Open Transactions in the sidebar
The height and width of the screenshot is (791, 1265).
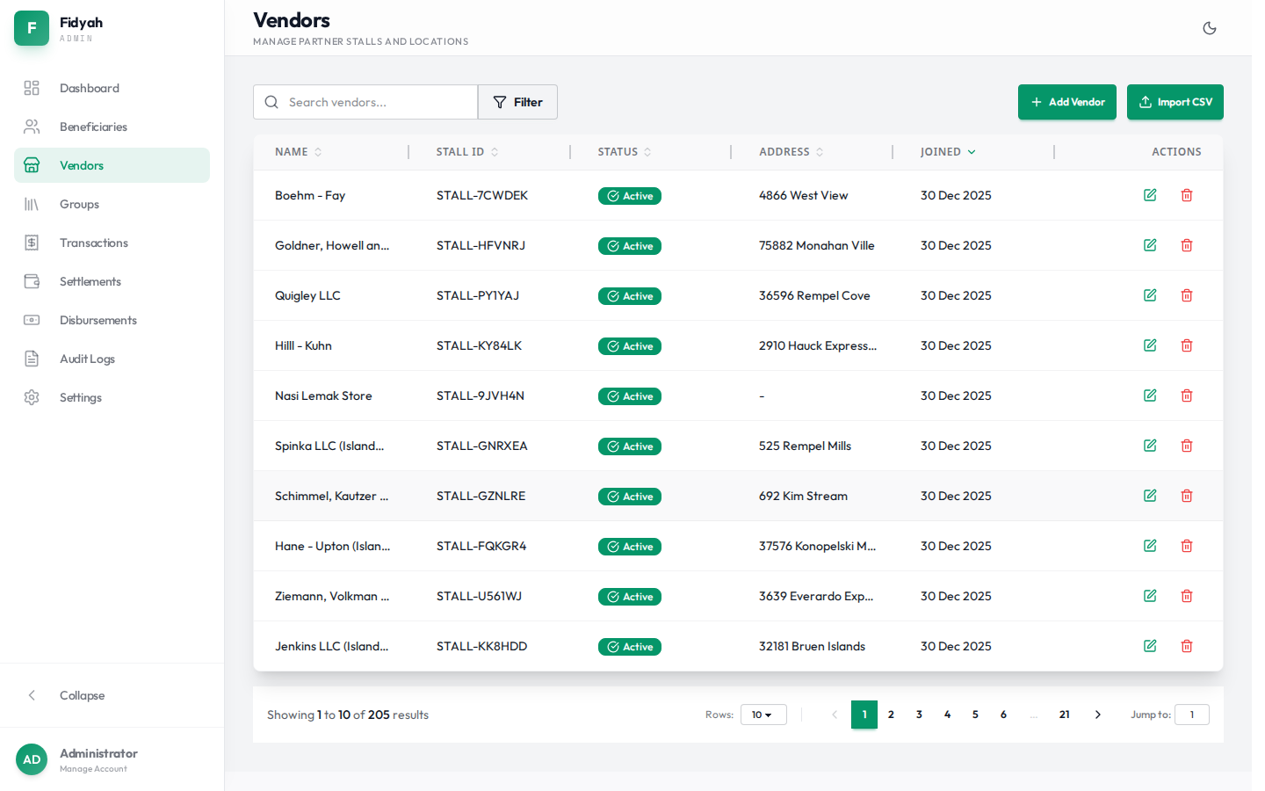(x=94, y=243)
